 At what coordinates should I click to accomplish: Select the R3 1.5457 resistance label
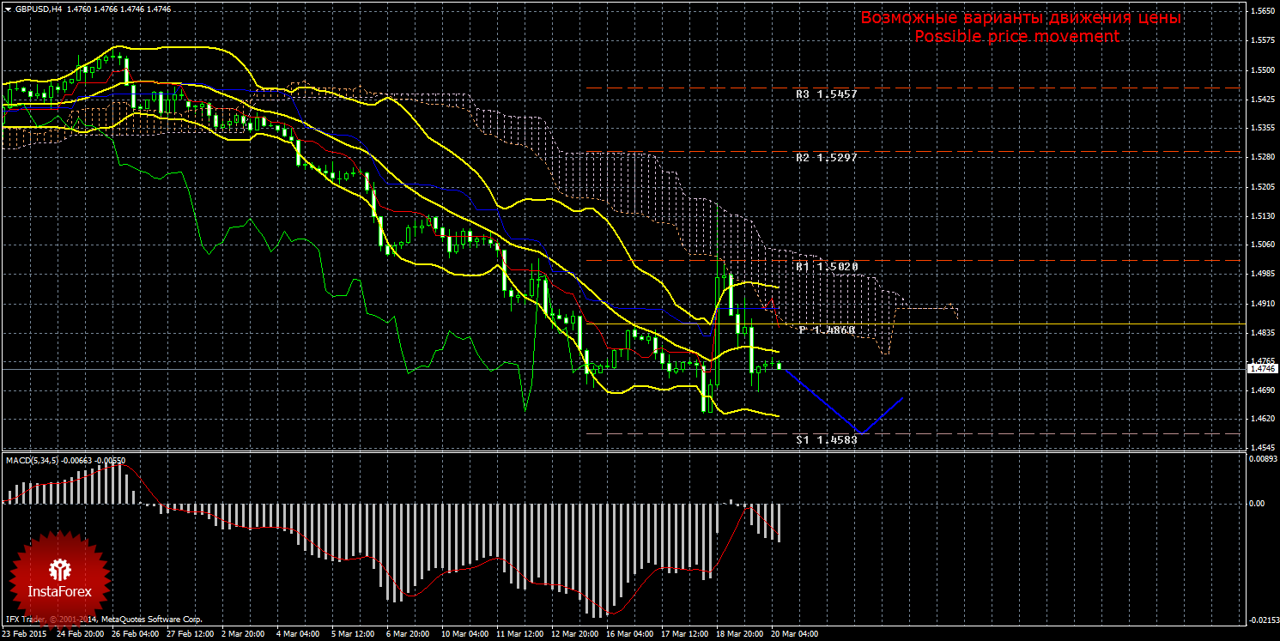(x=826, y=94)
